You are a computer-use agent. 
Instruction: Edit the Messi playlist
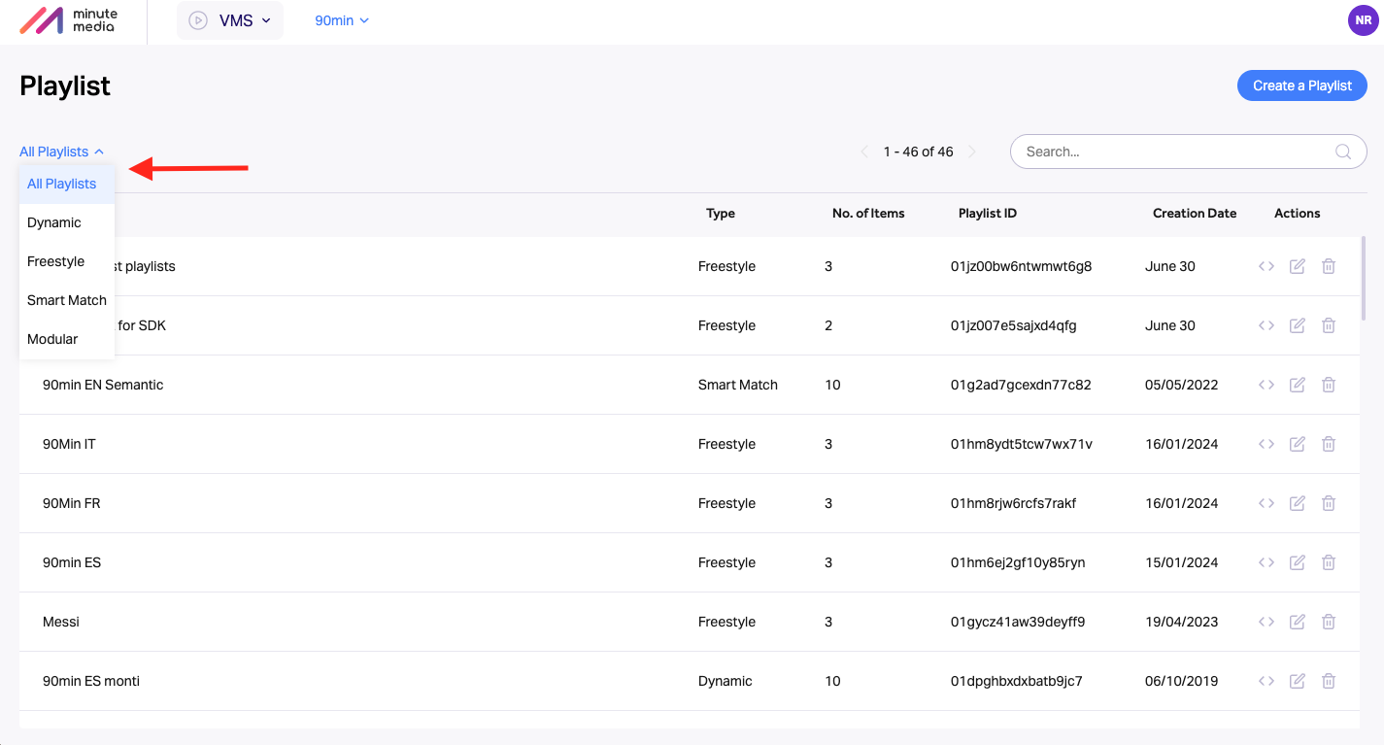tap(1297, 622)
